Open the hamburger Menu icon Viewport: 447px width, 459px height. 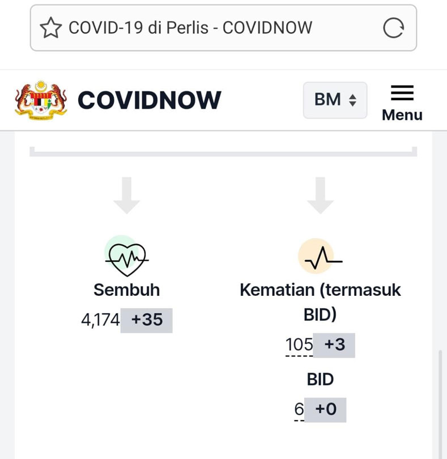pyautogui.click(x=402, y=93)
